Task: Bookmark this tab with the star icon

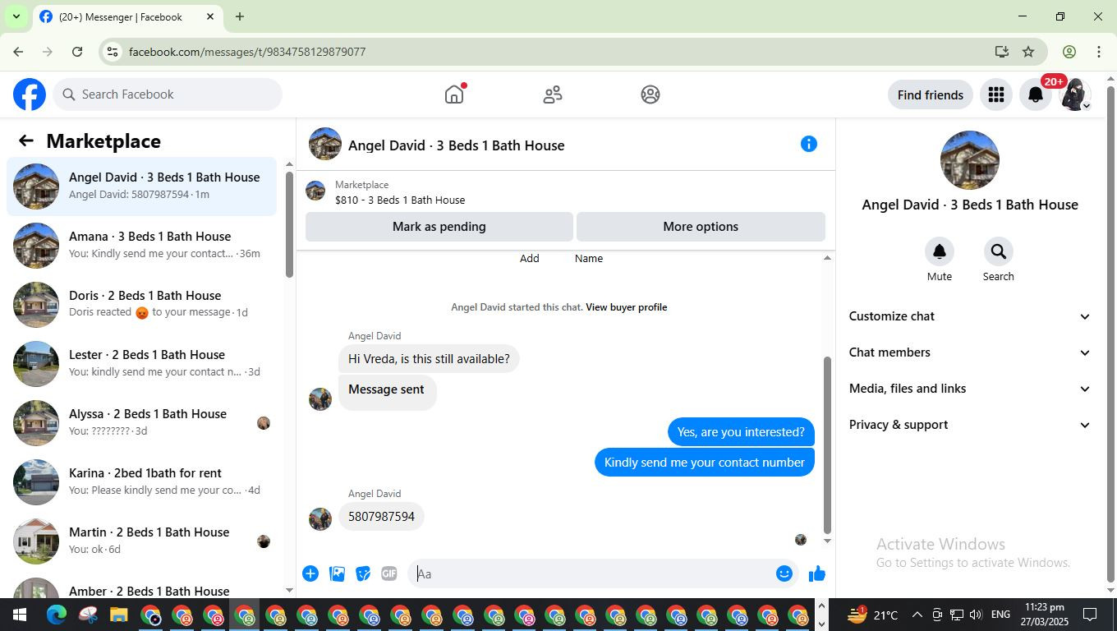Action: (x=1028, y=52)
